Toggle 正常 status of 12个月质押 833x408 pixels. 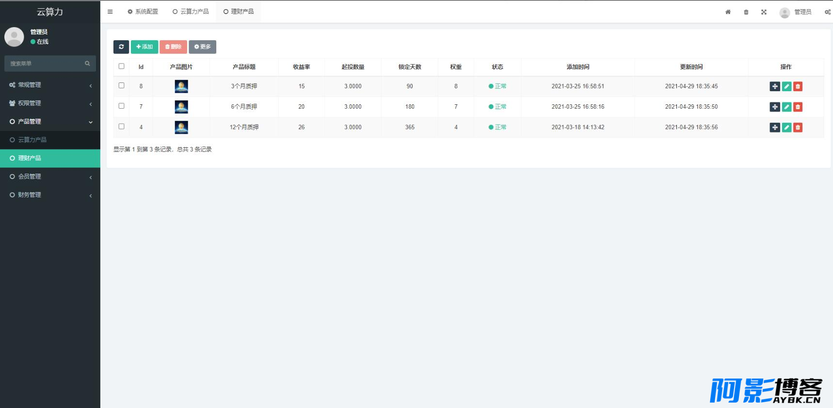[x=497, y=127]
